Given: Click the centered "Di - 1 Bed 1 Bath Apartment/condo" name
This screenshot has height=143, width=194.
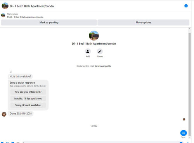Looking at the screenshot, I should point(94,44).
